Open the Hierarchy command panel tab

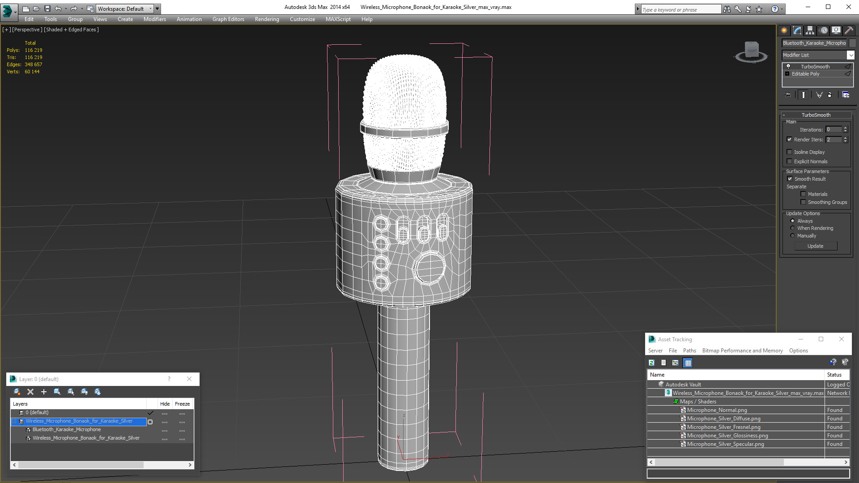[810, 30]
